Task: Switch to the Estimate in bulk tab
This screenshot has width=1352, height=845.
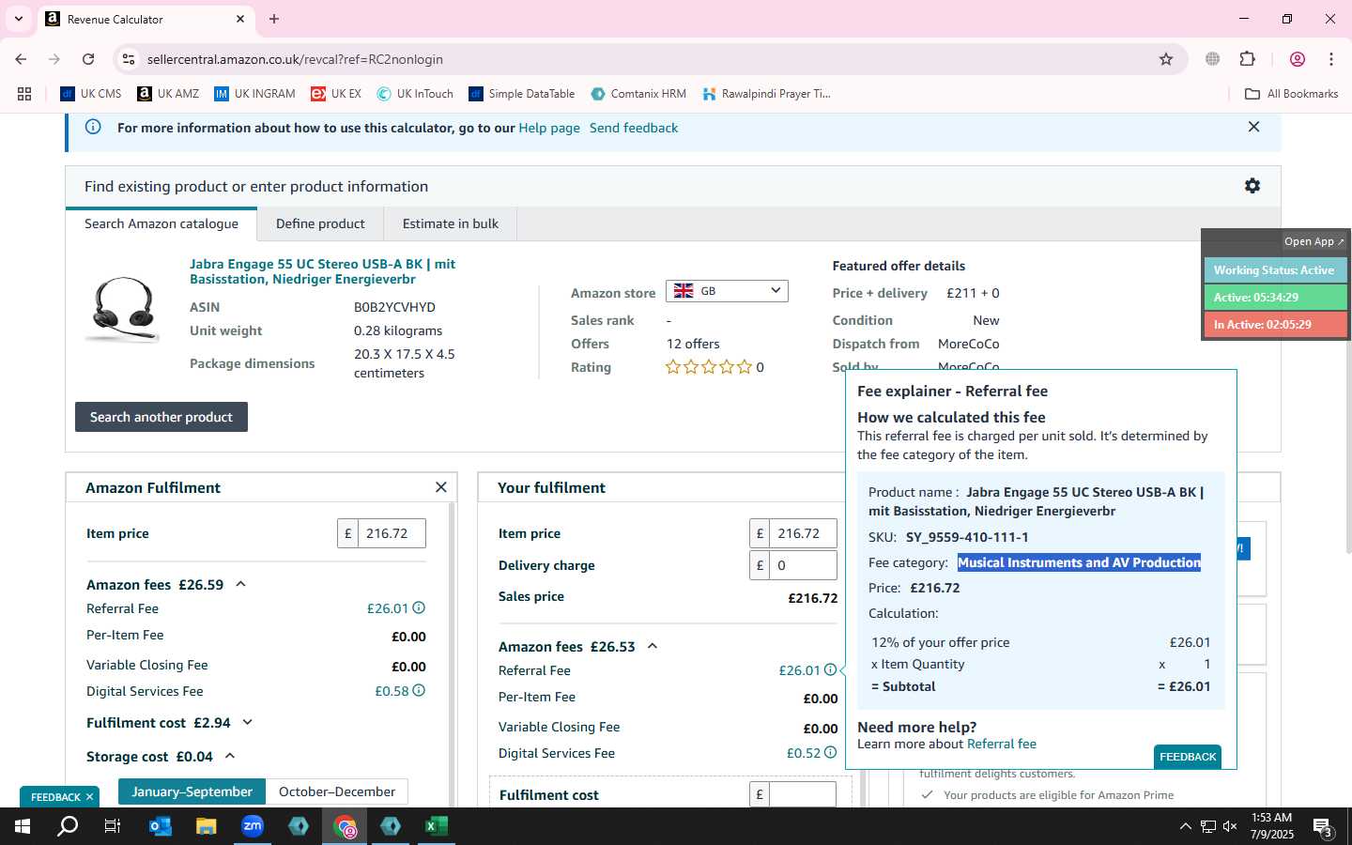Action: 451,223
